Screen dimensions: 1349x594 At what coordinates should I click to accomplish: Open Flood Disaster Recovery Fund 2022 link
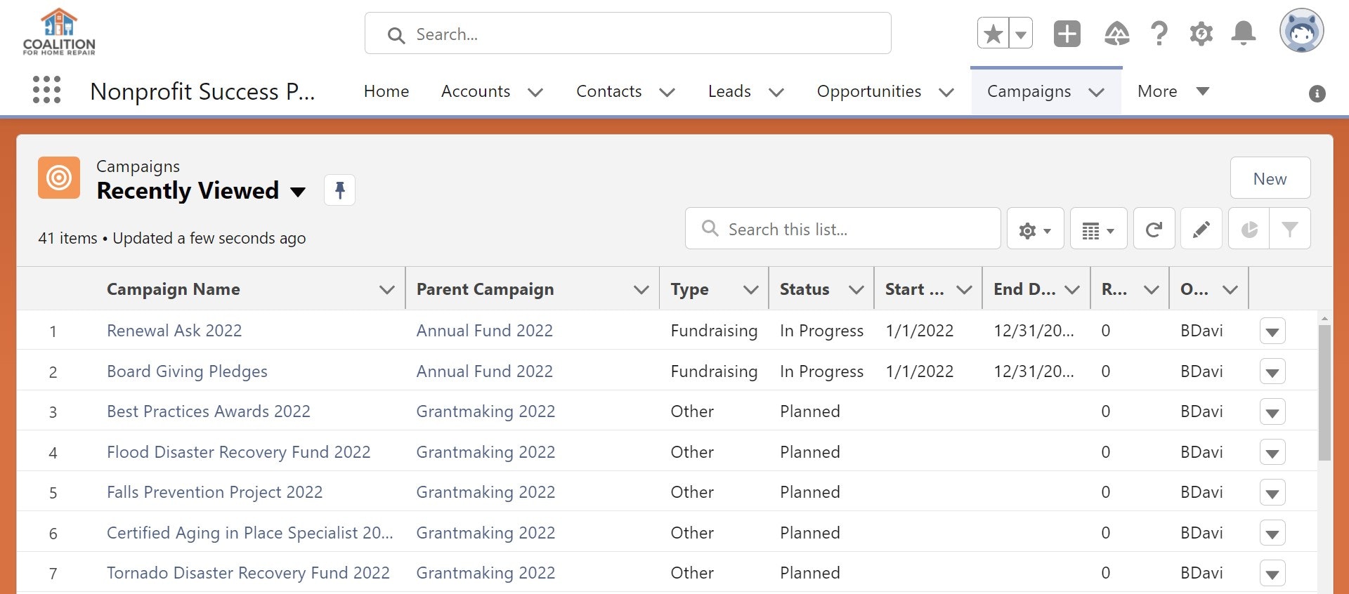coord(238,452)
